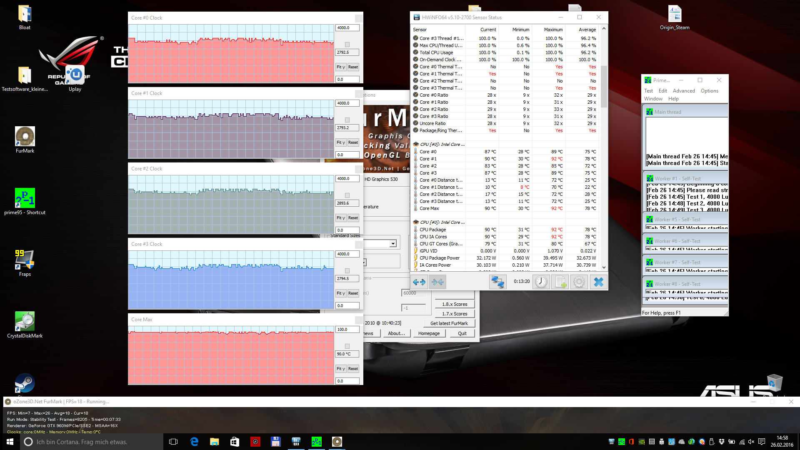Toggle the checkbox in the Core #0 Clock graph
The width and height of the screenshot is (800, 450).
(x=347, y=45)
